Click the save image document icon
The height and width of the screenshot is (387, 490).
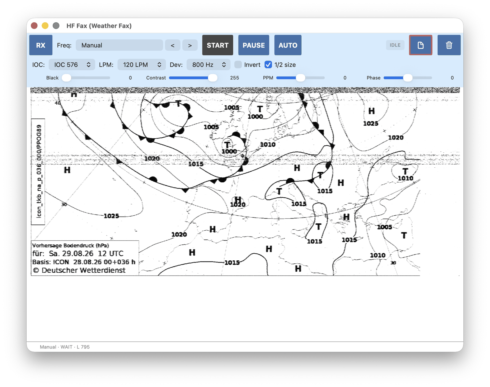[x=420, y=45]
